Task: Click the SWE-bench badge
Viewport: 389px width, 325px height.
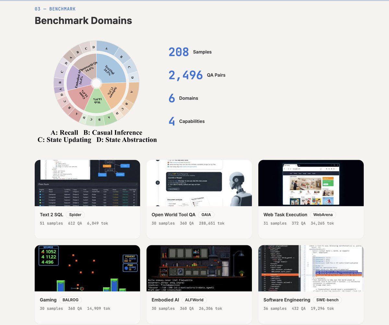Action: pyautogui.click(x=327, y=300)
